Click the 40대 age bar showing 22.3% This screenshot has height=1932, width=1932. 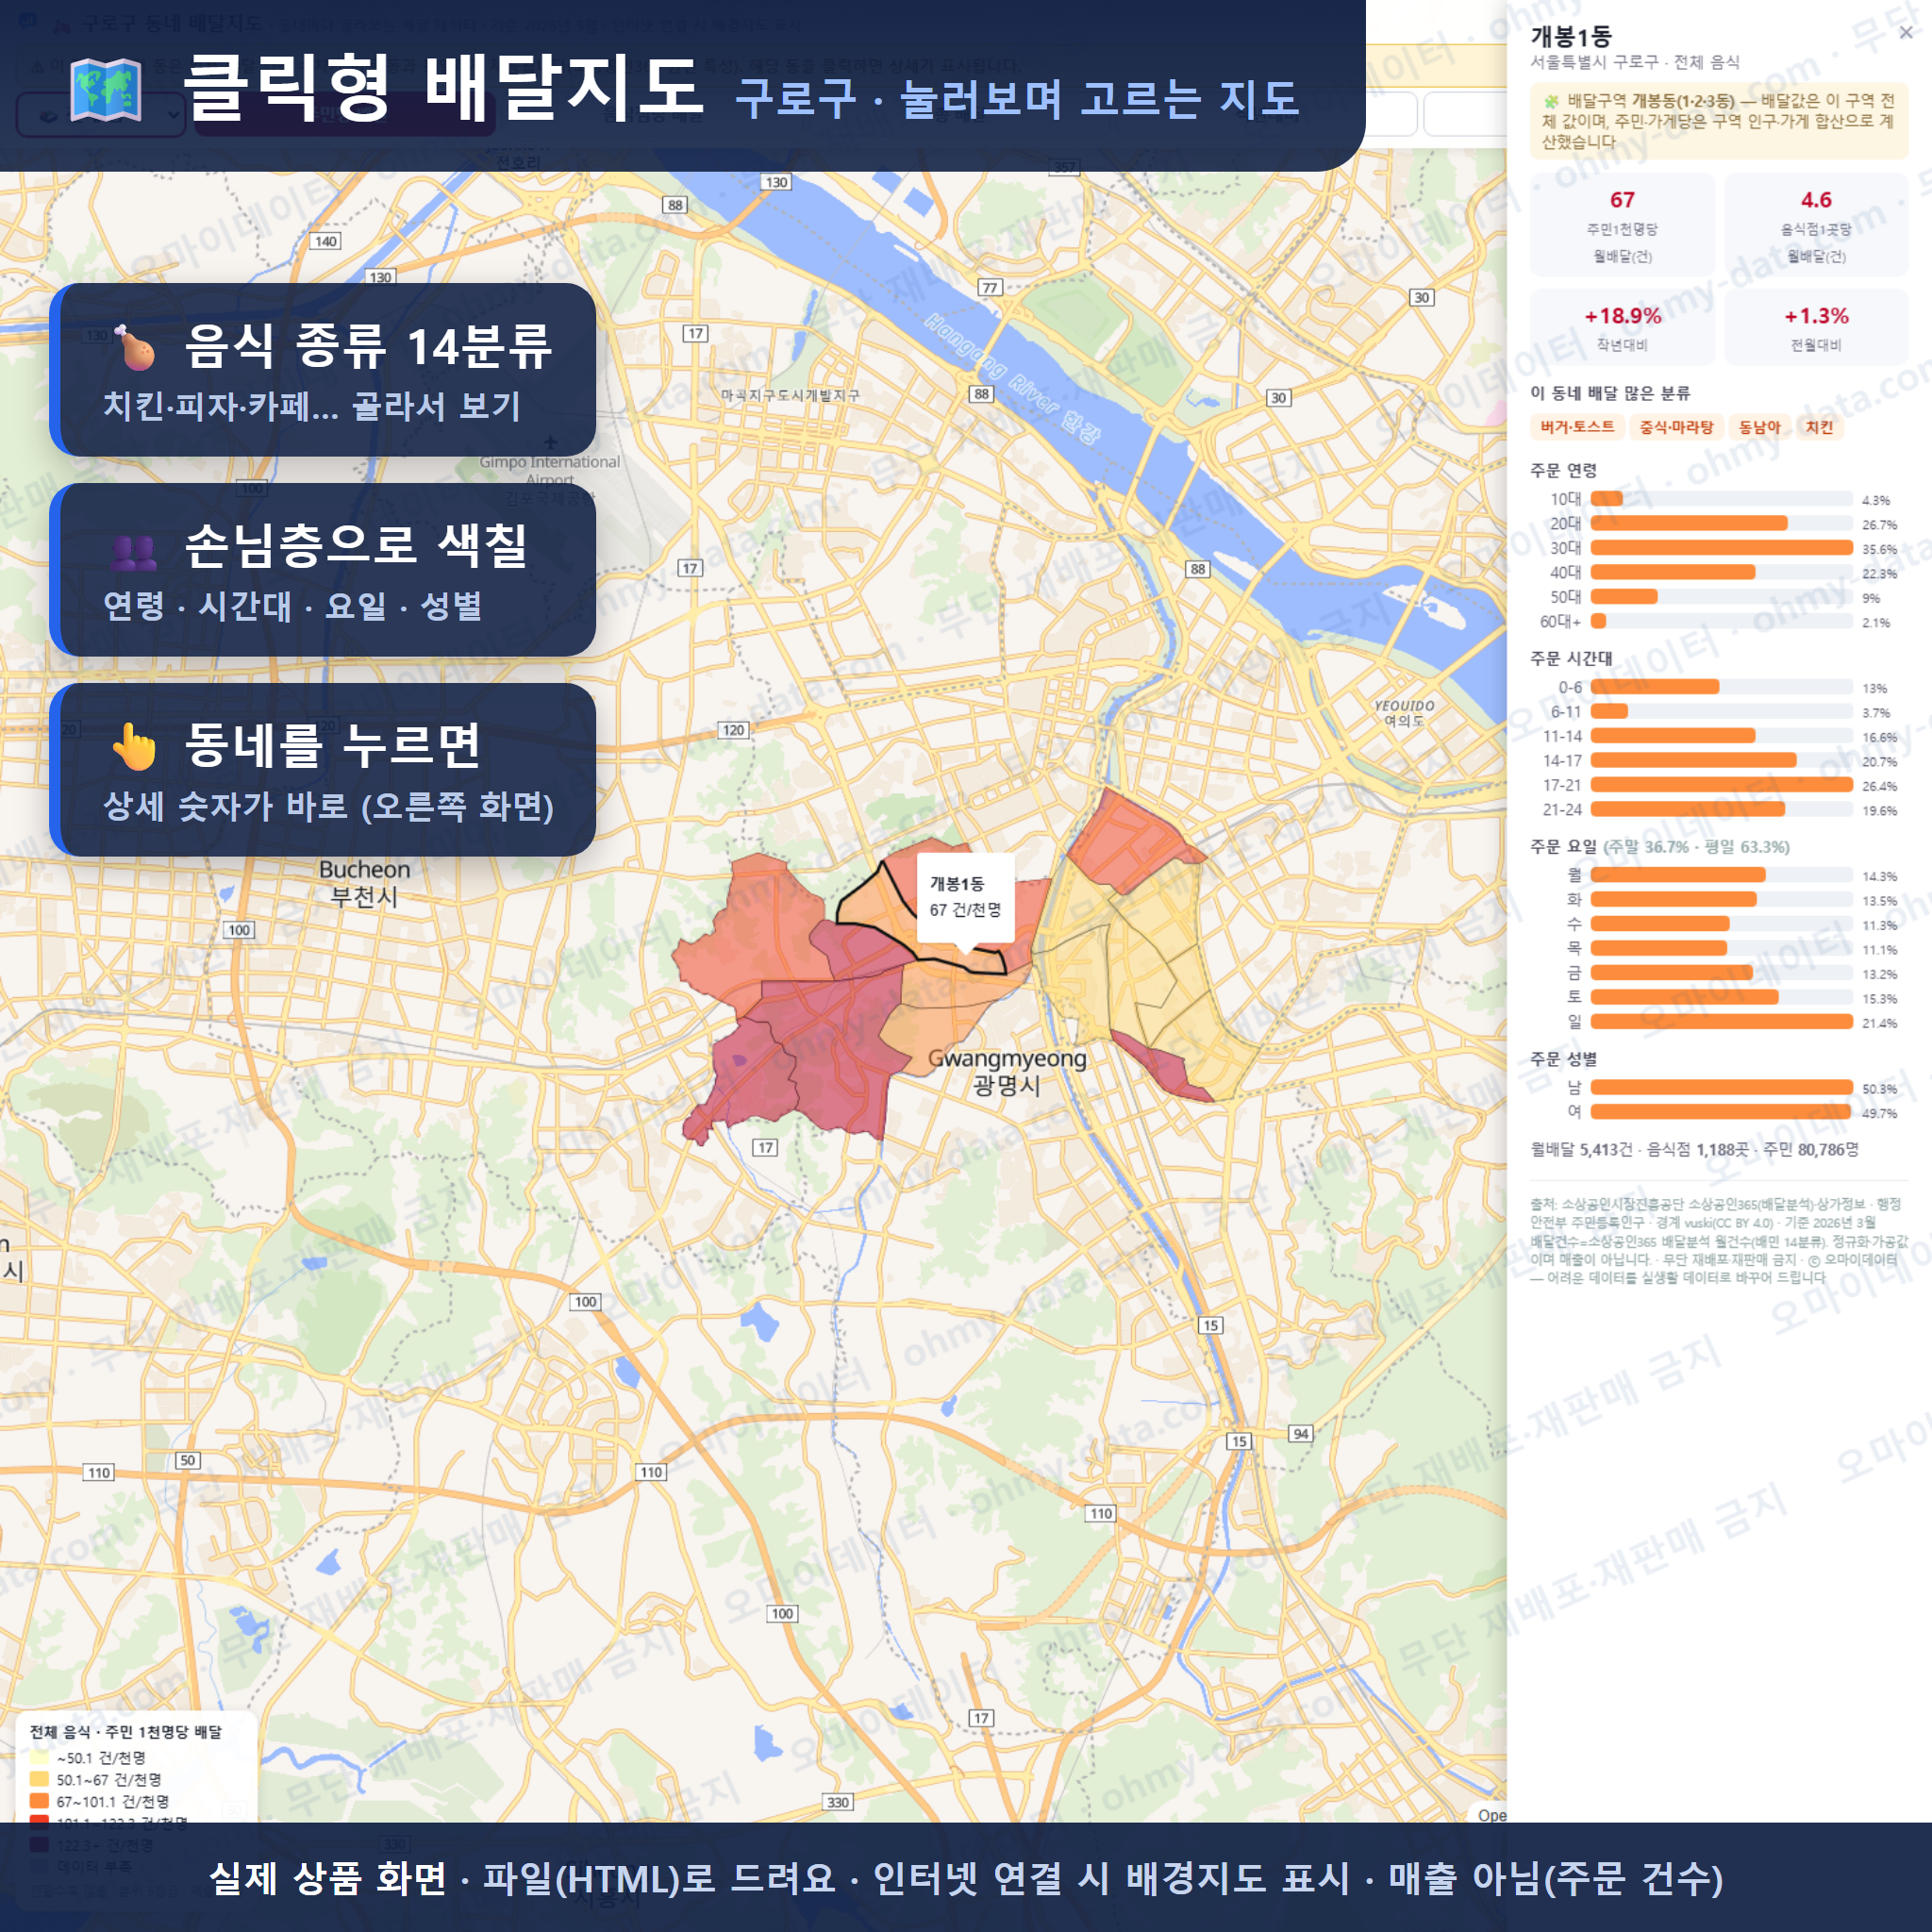point(1721,572)
